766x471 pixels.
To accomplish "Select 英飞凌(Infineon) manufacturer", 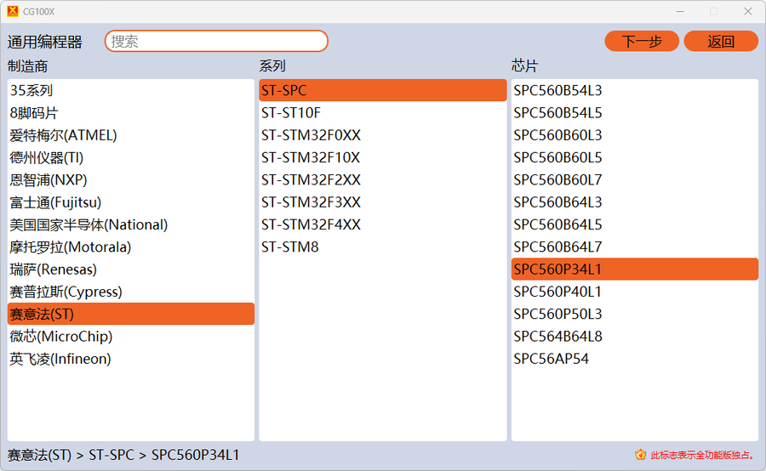I will coord(60,359).
